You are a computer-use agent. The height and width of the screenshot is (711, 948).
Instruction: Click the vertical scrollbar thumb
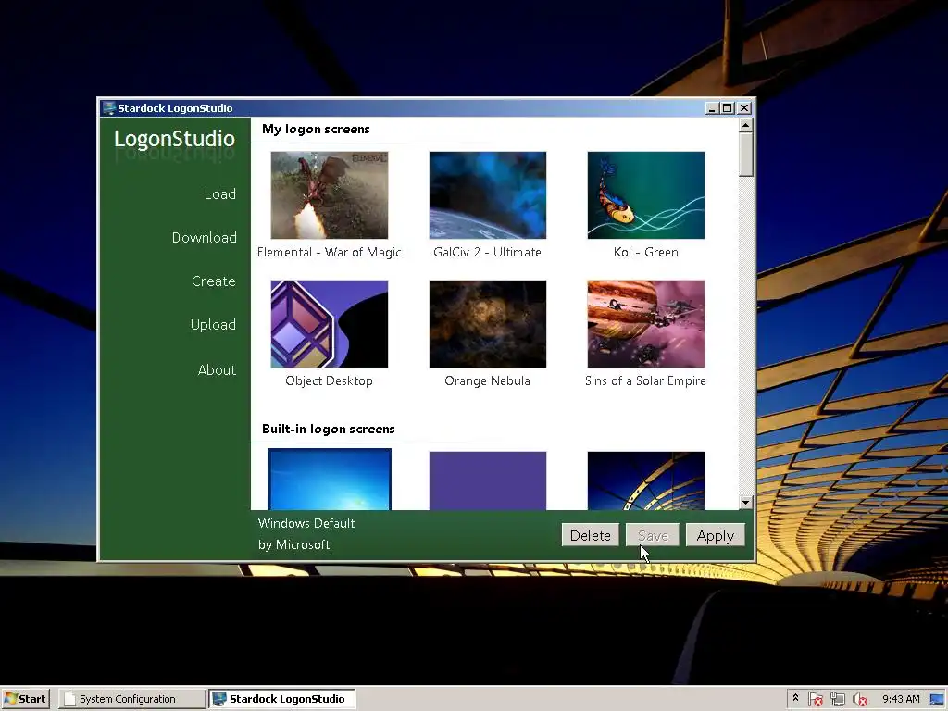(745, 155)
